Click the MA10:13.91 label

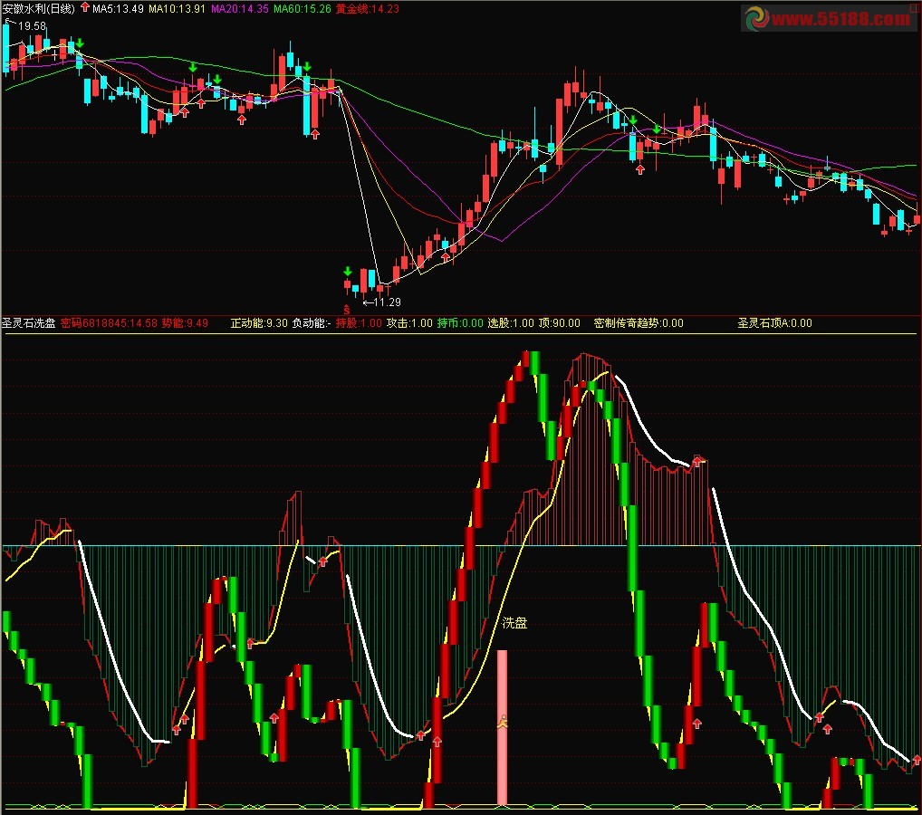[177, 8]
